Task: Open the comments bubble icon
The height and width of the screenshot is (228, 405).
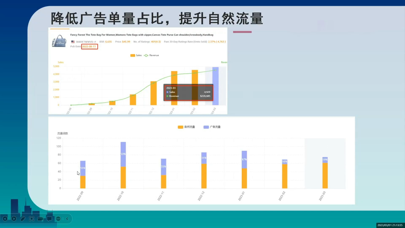Action: pyautogui.click(x=49, y=218)
